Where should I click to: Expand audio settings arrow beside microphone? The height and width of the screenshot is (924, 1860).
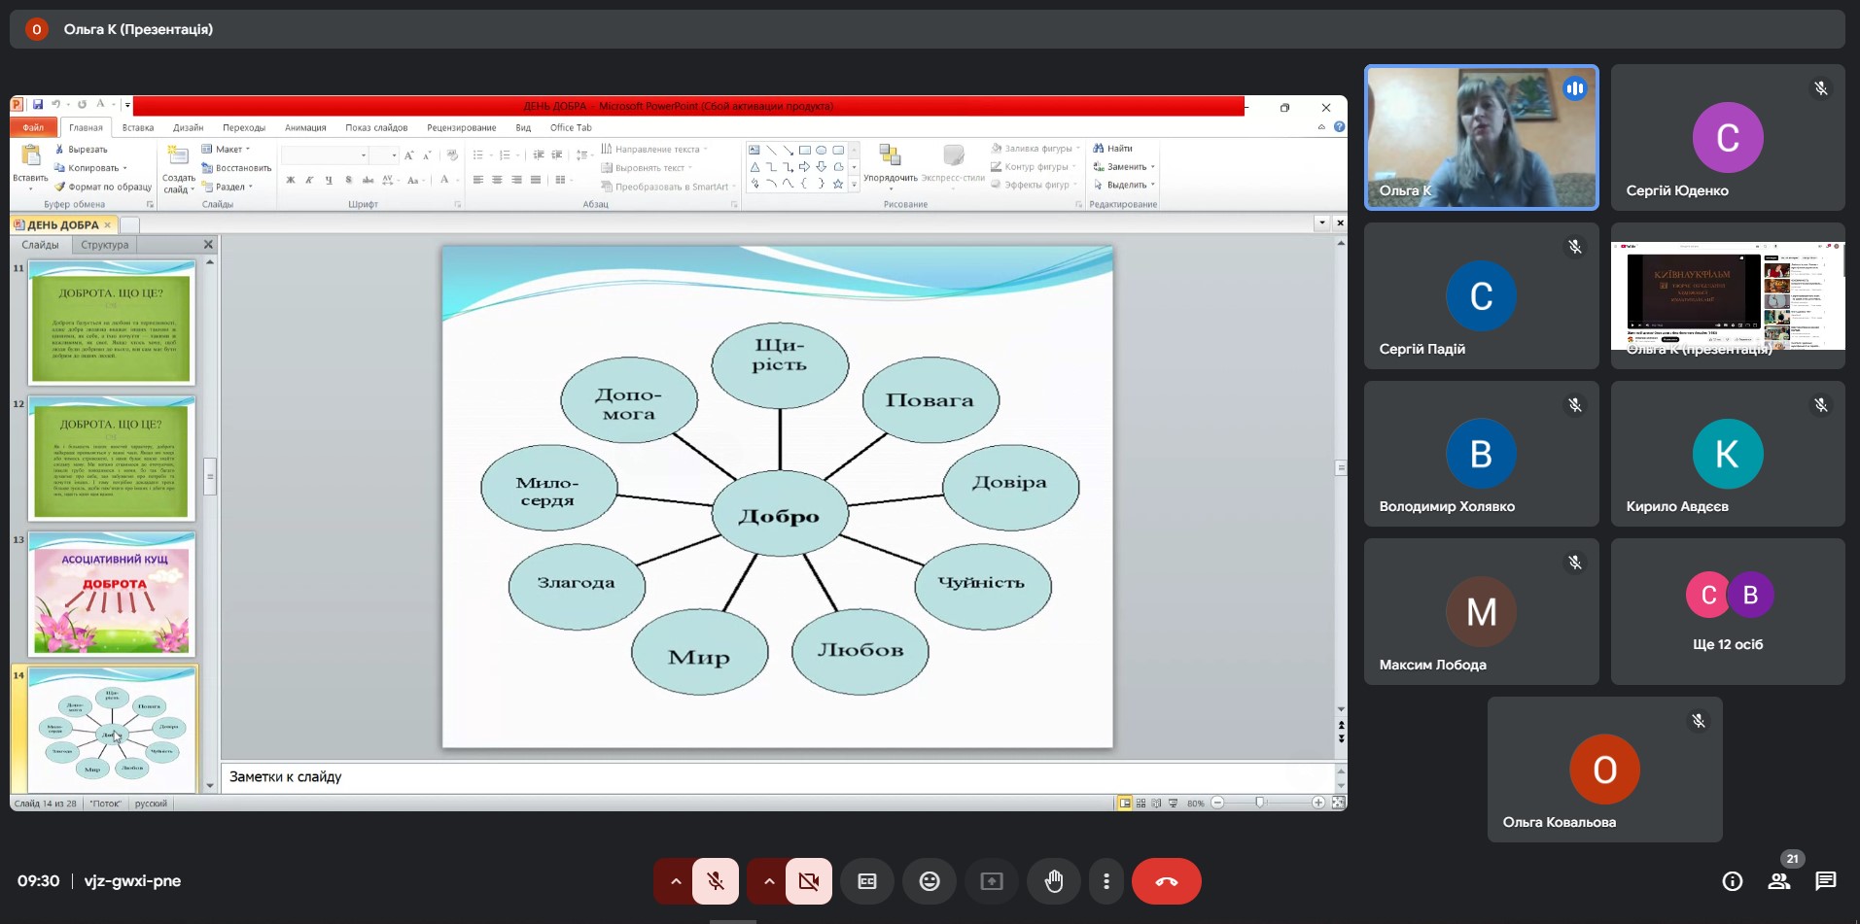[x=676, y=881]
